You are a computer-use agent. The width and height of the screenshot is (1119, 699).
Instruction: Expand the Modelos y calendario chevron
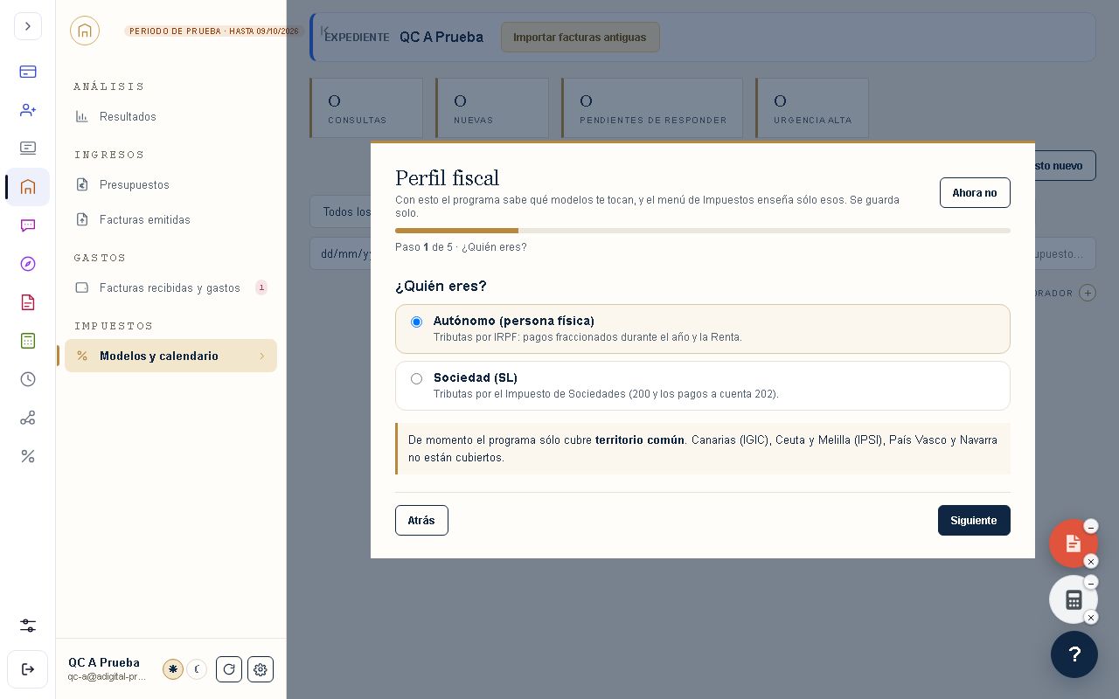[261, 356]
